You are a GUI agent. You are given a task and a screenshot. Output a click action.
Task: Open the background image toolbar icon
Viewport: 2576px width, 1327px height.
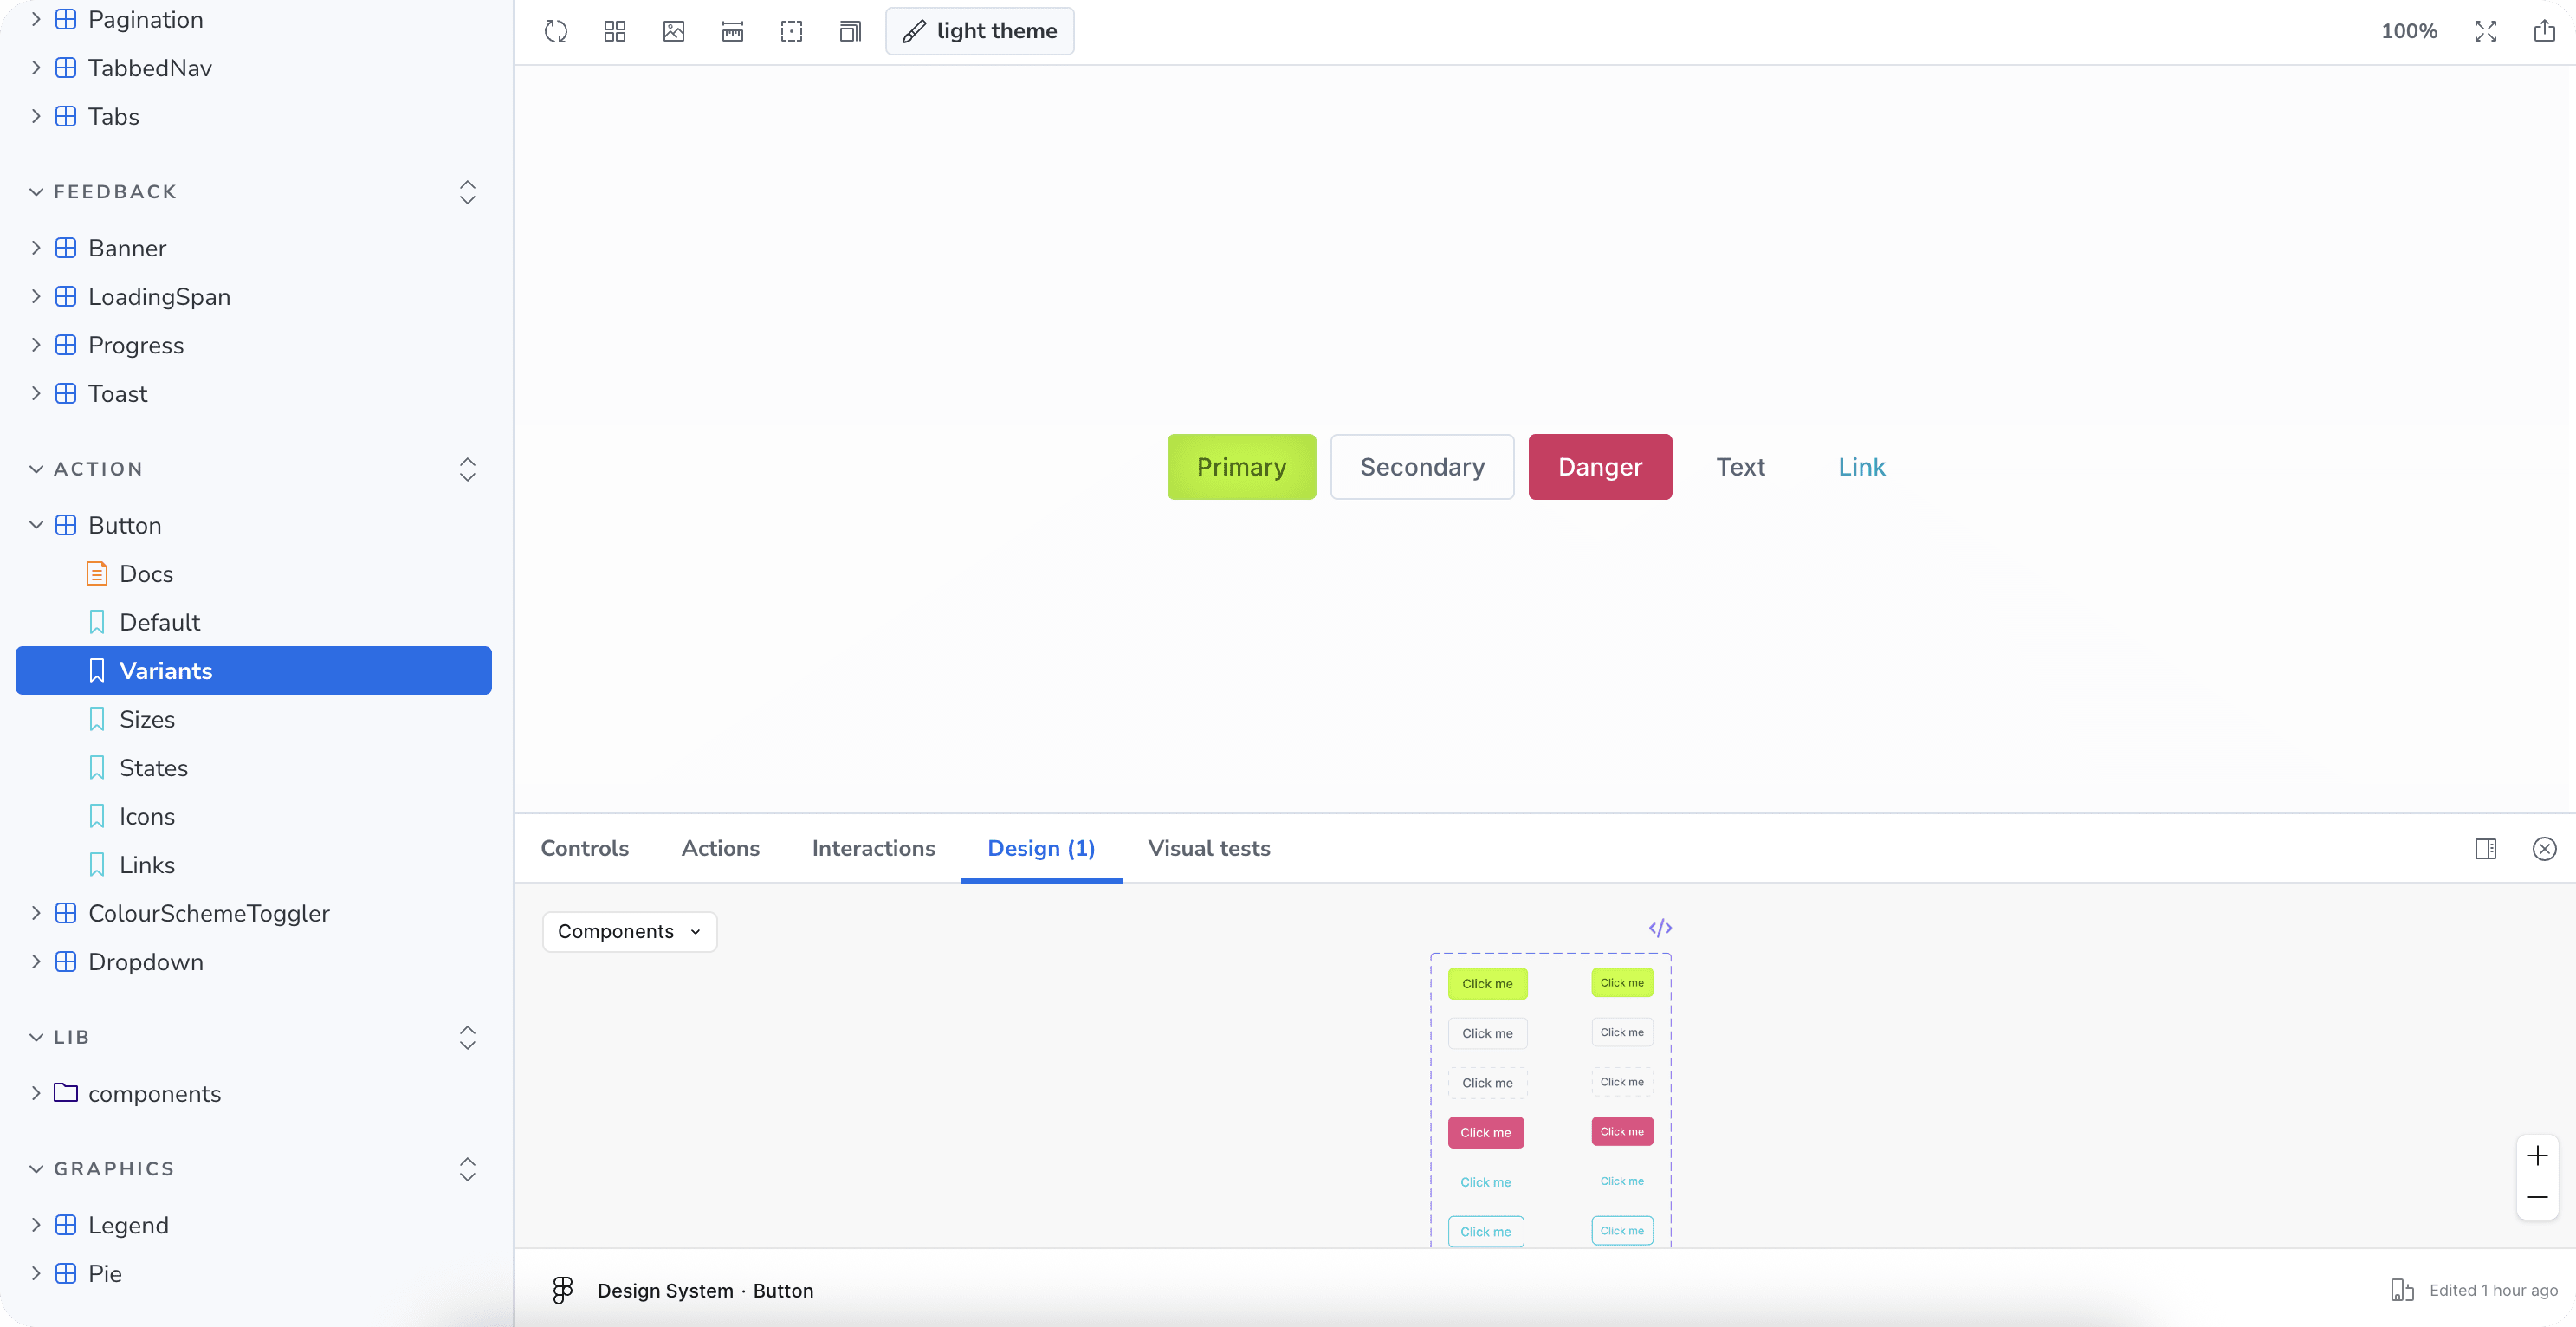(x=674, y=31)
